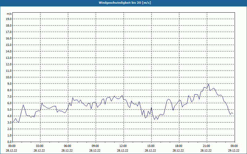Viewport: 247px width, 154px height.
Task: Click the '6,0' y-axis value
Action: [10, 103]
